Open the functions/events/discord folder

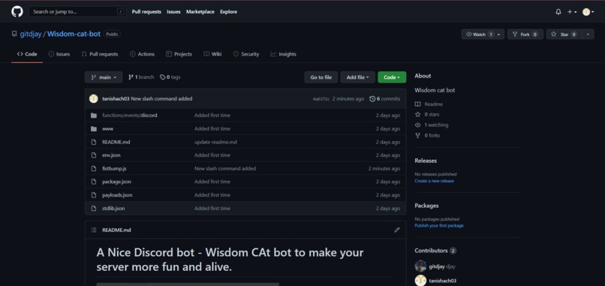click(130, 116)
